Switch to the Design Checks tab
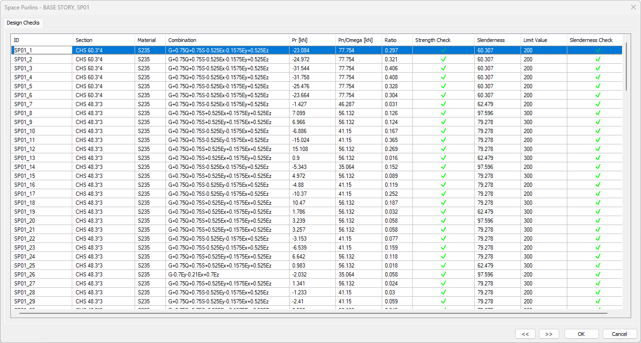 (23, 23)
